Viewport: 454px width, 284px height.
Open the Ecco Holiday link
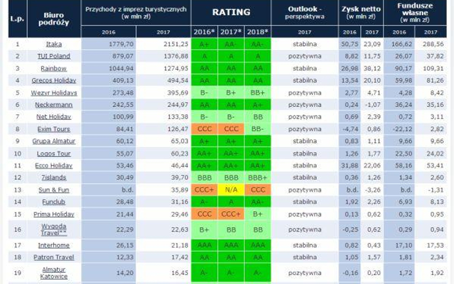(x=54, y=165)
